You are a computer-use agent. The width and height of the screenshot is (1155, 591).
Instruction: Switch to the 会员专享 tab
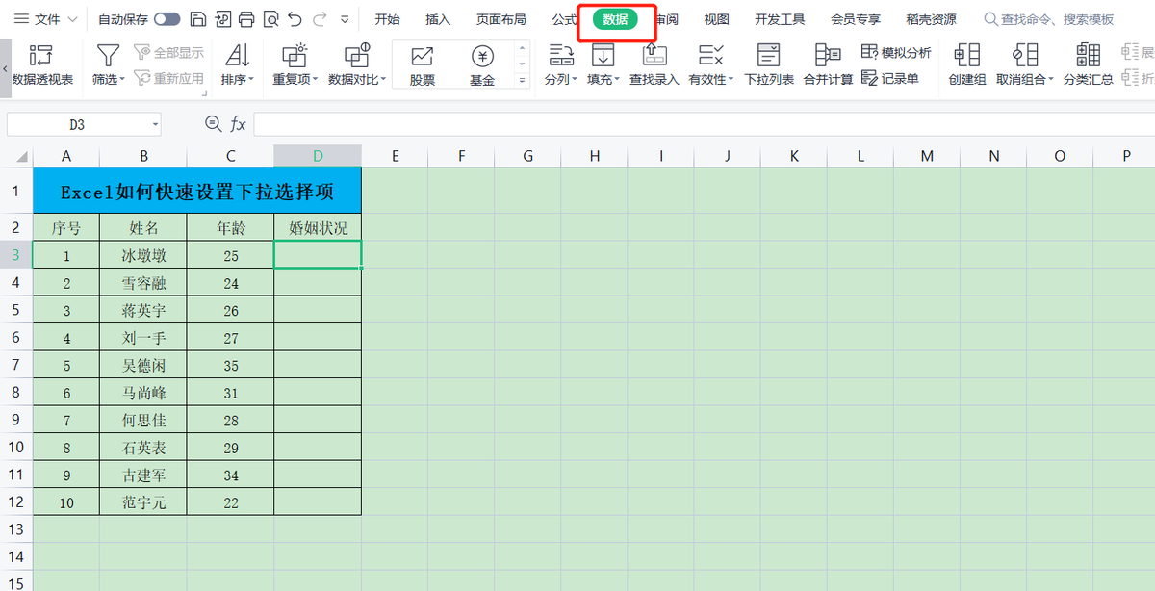(856, 19)
